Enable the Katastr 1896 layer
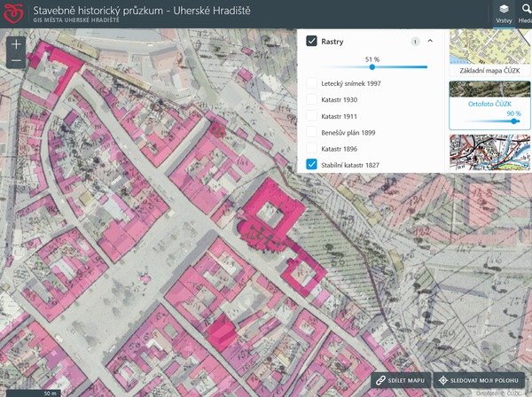The width and height of the screenshot is (532, 397). tap(311, 149)
